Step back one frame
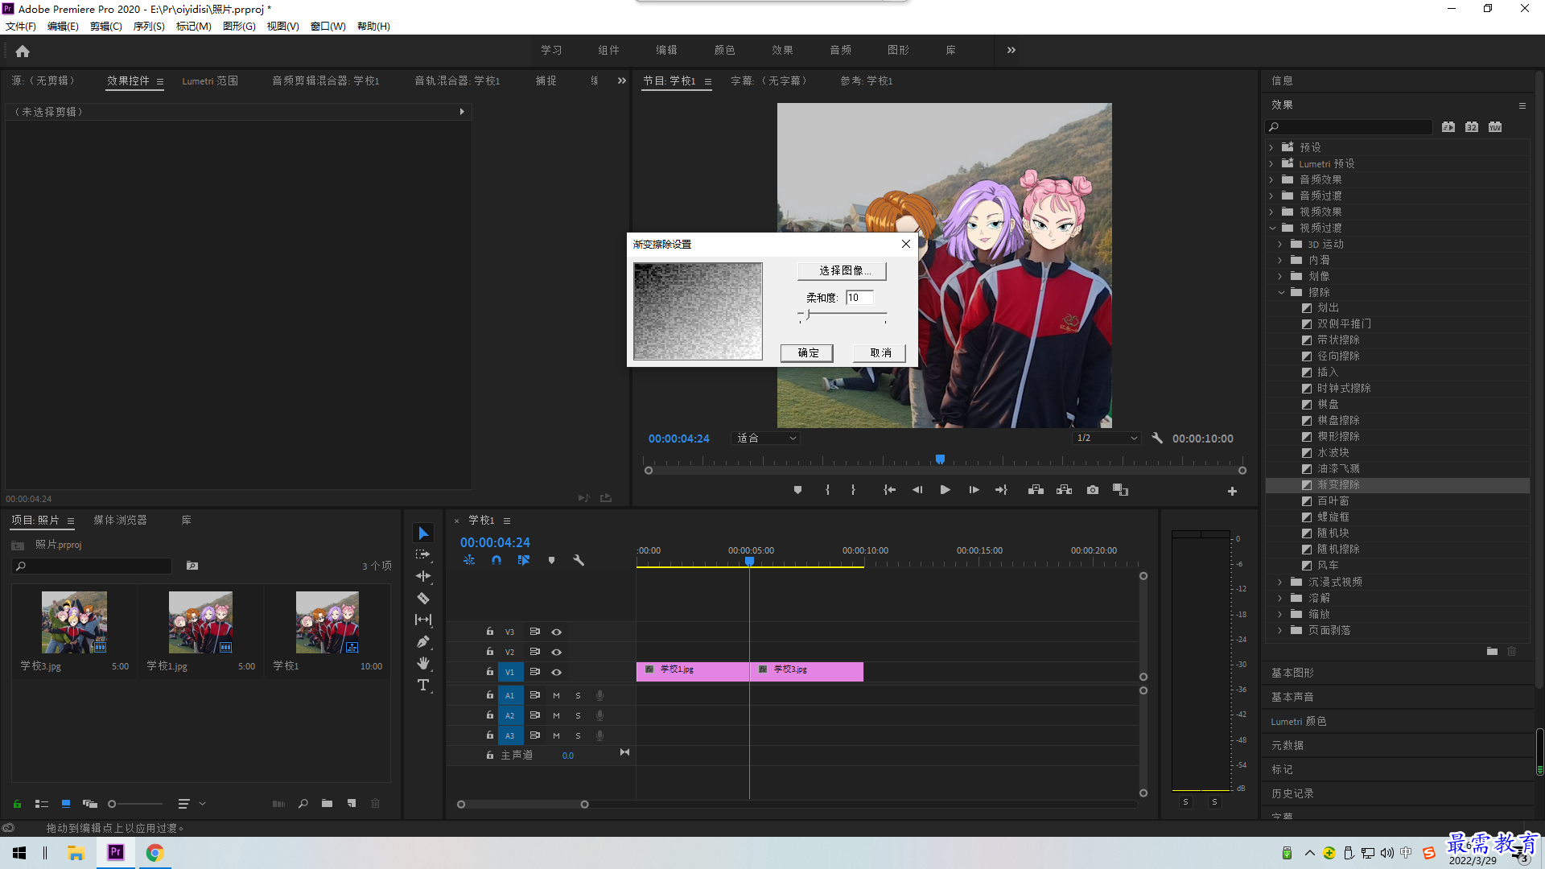The height and width of the screenshot is (869, 1545). (x=917, y=490)
